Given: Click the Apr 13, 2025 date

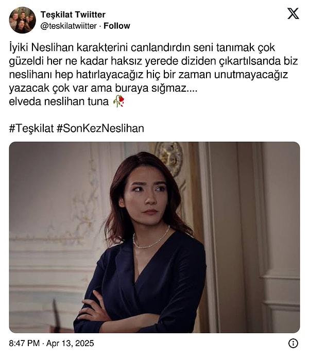Looking at the screenshot, I should [70, 343].
